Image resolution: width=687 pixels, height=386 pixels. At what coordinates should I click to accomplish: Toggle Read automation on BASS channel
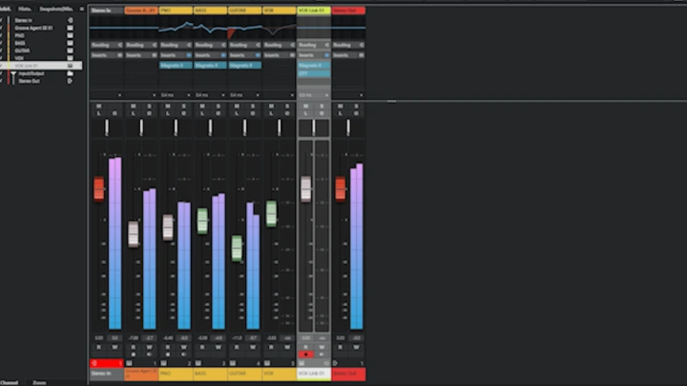202,347
